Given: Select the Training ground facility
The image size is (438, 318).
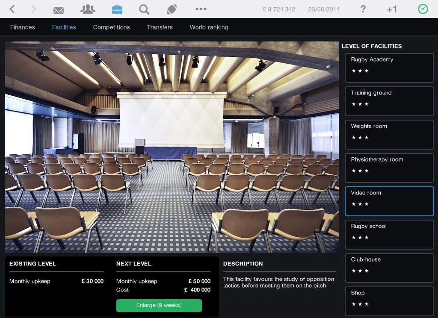Looking at the screenshot, I should (x=389, y=101).
